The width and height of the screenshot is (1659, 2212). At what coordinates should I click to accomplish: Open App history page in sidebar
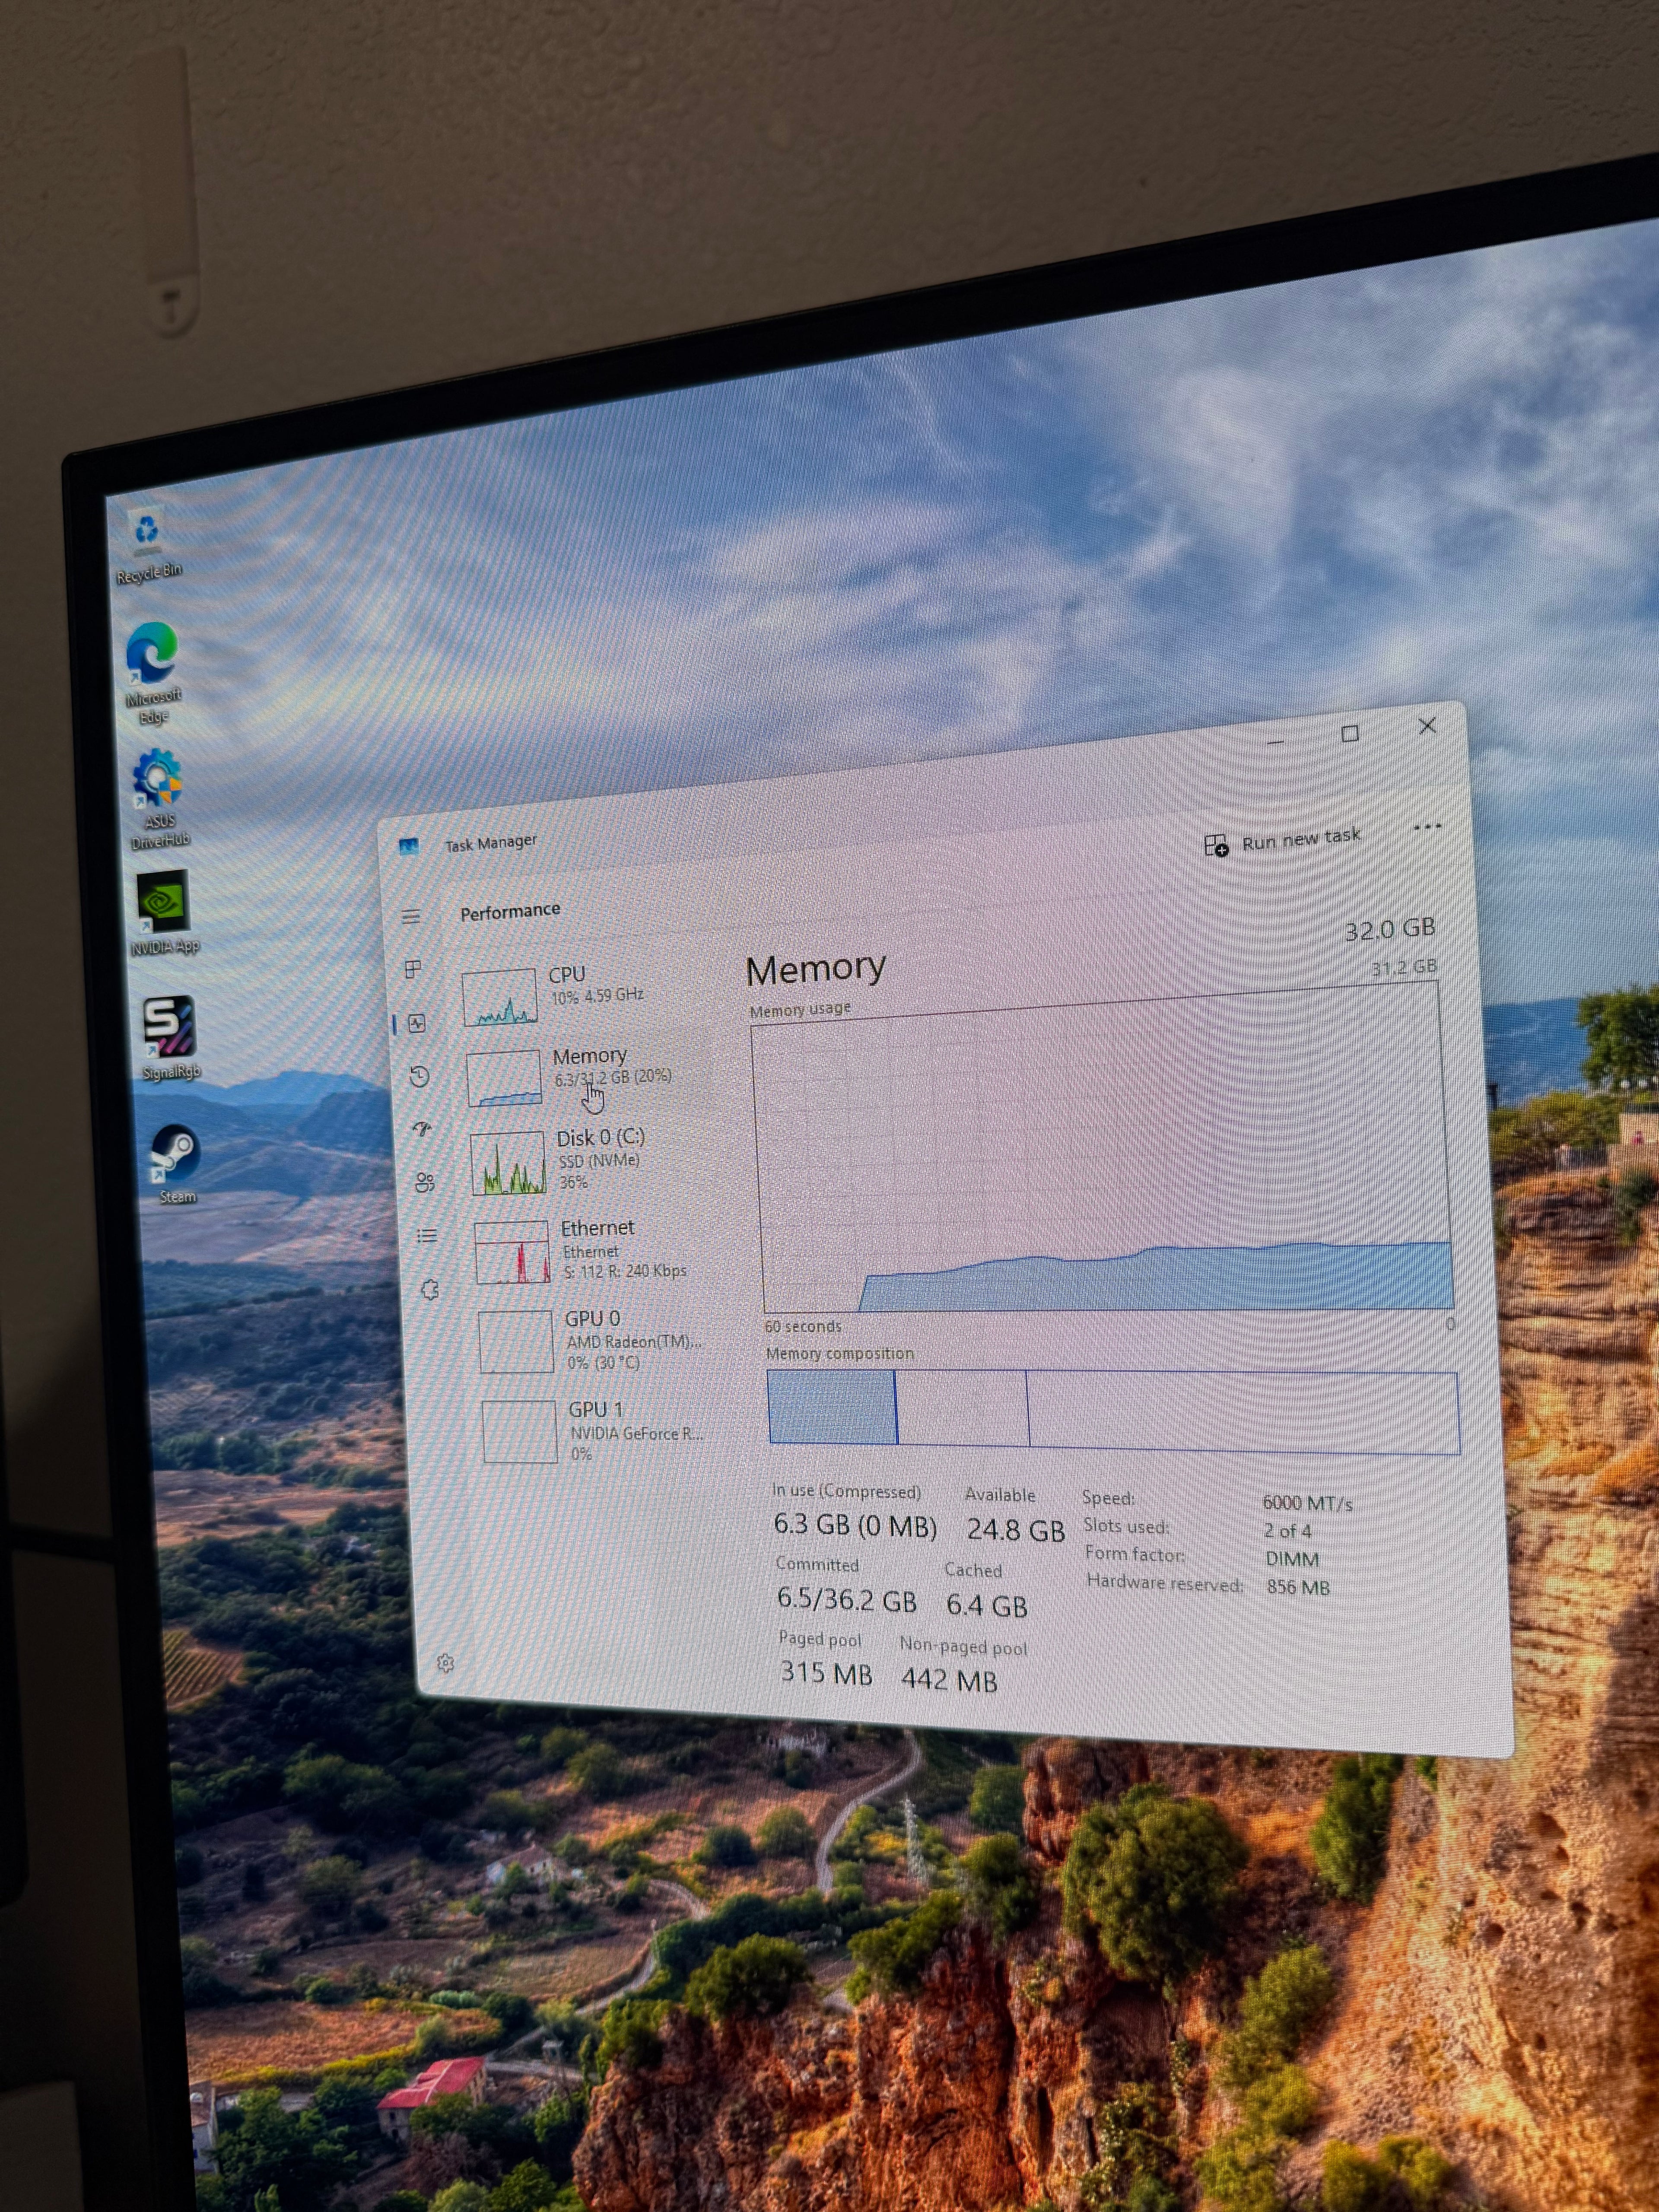(420, 1076)
